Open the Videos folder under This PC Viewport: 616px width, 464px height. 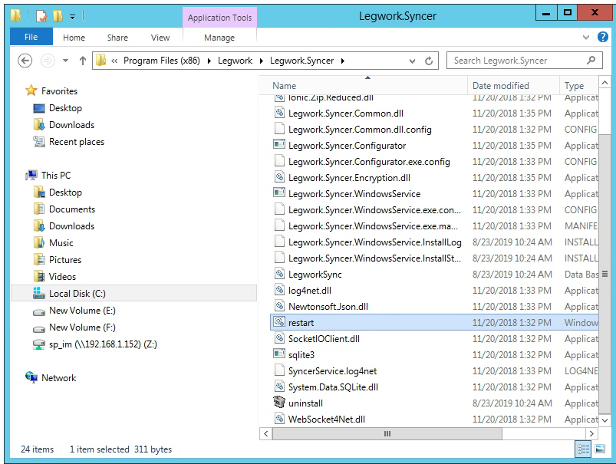click(62, 277)
